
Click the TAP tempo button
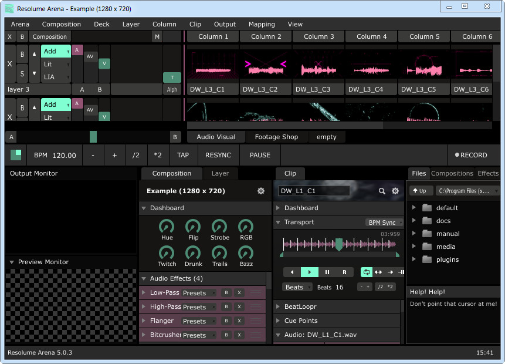pyautogui.click(x=183, y=155)
